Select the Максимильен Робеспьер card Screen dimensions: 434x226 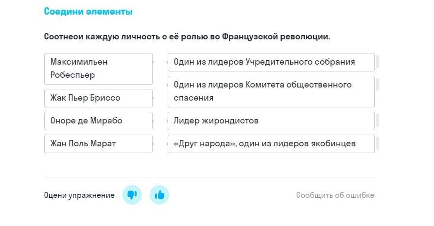tap(98, 69)
